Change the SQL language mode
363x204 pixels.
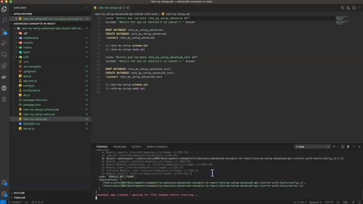coord(345,202)
